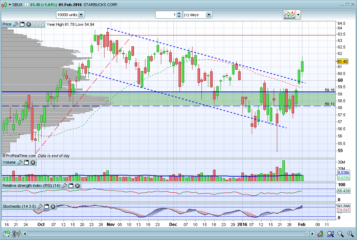357x240 pixels.
Task: Open dropdown arrow beside trading chart icon
Action: (x=298, y=15)
